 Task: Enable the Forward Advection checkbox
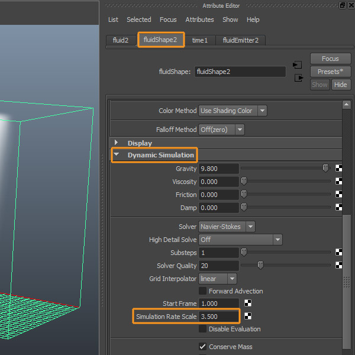[x=202, y=291]
